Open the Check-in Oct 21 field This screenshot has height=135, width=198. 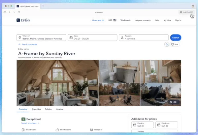(x=143, y=125)
